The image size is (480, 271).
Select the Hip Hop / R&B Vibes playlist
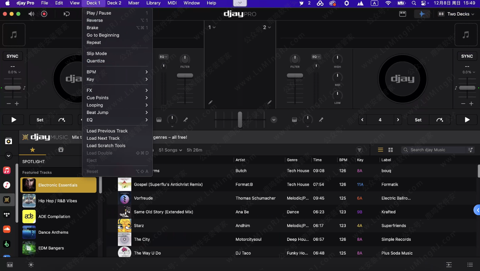coord(58,201)
